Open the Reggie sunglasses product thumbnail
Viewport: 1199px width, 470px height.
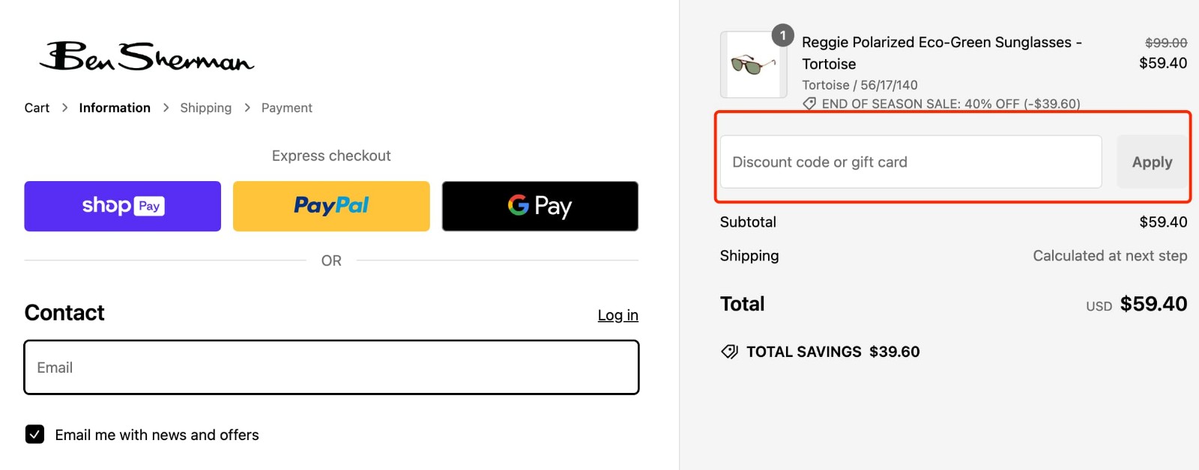coord(752,65)
